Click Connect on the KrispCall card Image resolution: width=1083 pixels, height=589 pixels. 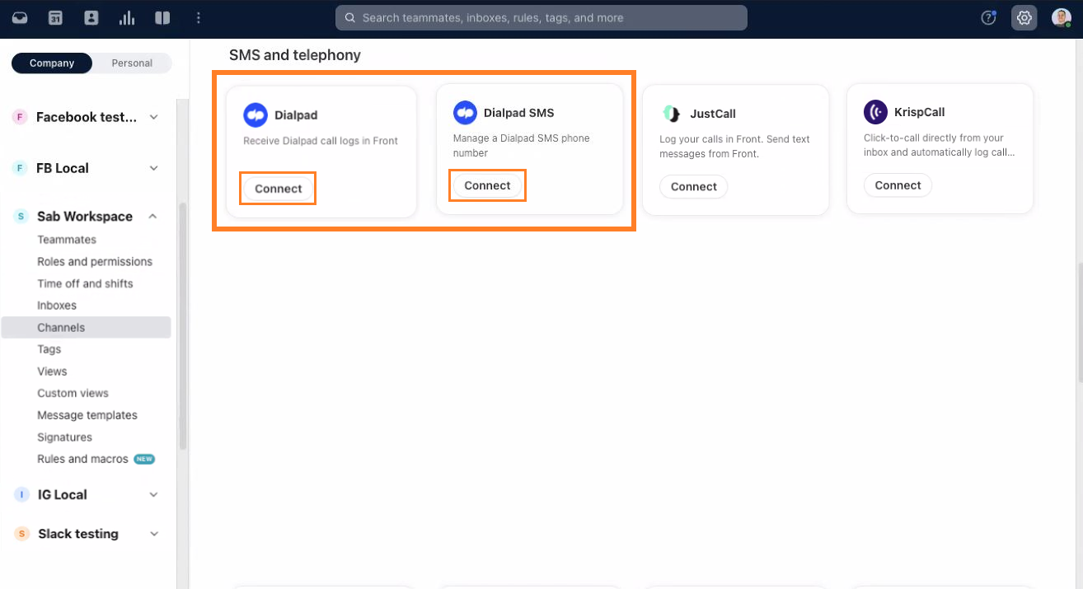(898, 185)
